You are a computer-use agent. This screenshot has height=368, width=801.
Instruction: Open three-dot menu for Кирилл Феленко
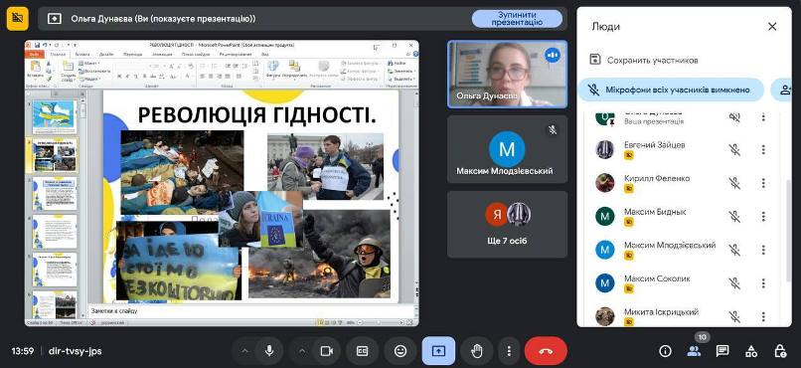pyautogui.click(x=763, y=183)
